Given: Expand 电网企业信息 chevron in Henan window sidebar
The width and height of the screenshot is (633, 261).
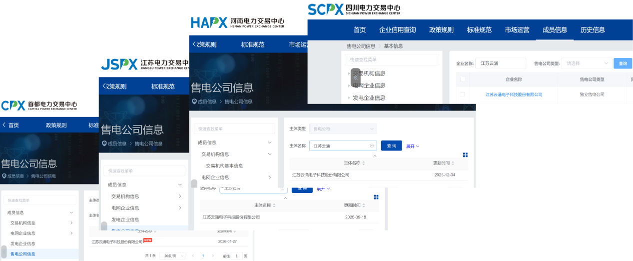Looking at the screenshot, I should [x=270, y=177].
